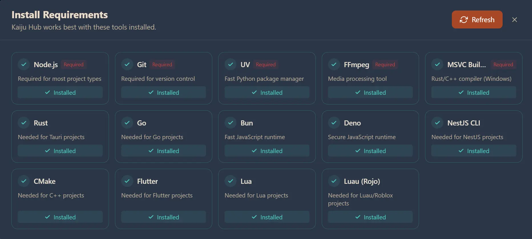Select the Rust title text
This screenshot has width=532, height=239.
(41, 123)
